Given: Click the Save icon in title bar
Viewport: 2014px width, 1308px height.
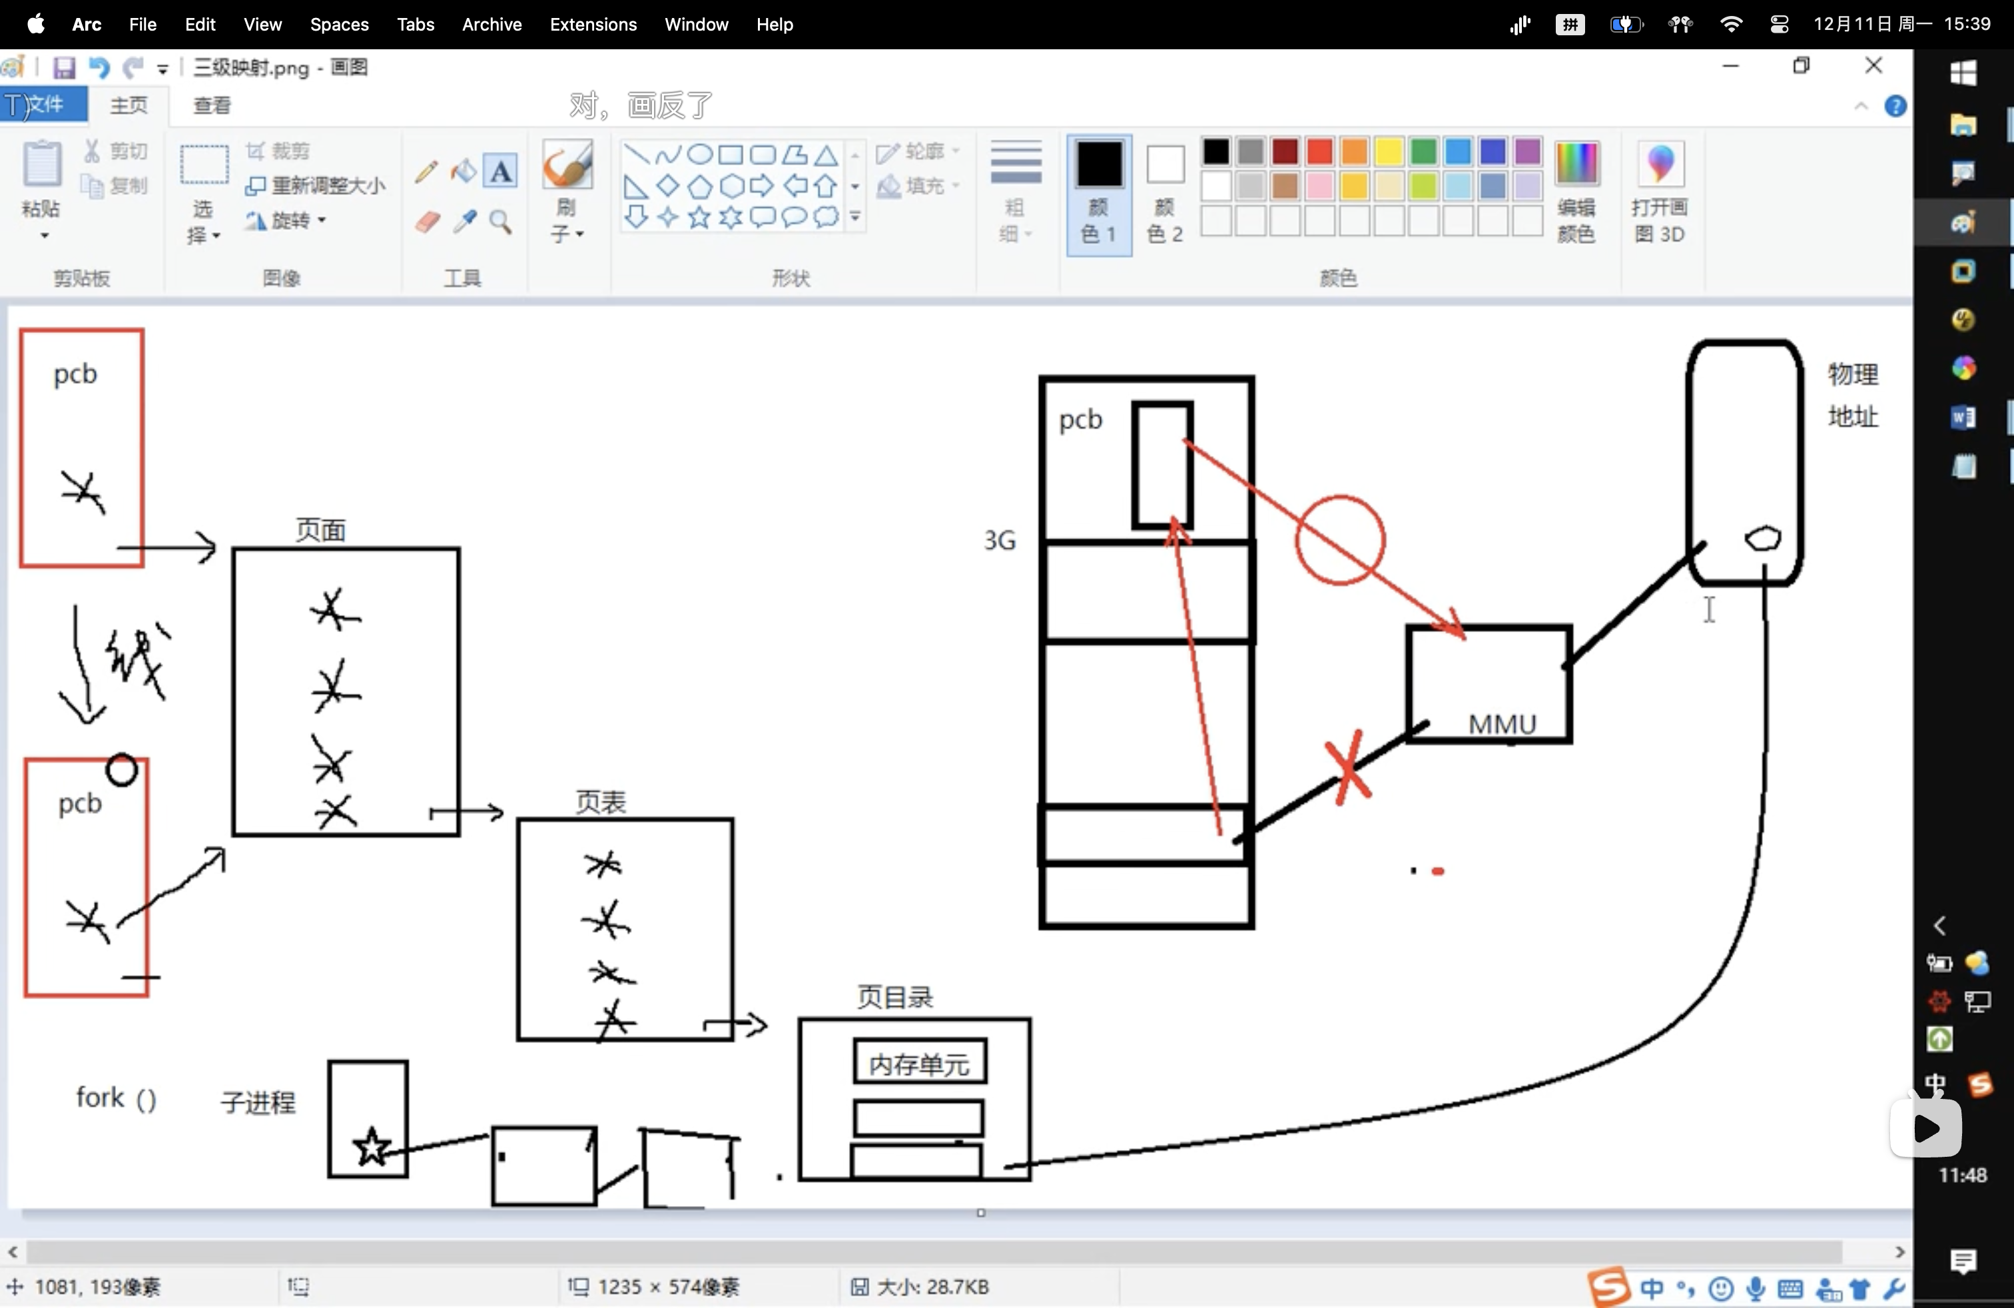Looking at the screenshot, I should pos(65,68).
